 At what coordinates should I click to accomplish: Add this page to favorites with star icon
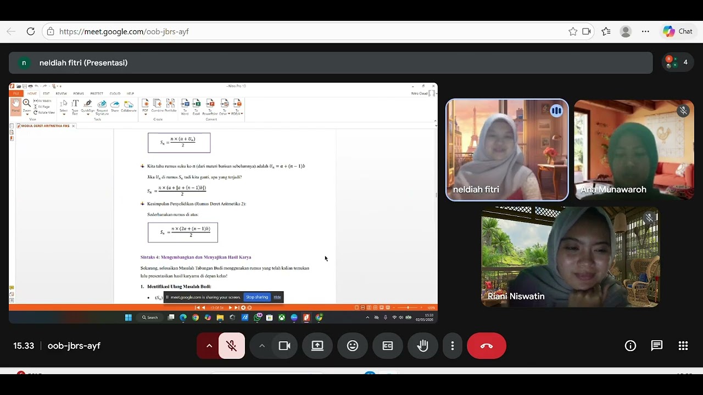point(573,31)
